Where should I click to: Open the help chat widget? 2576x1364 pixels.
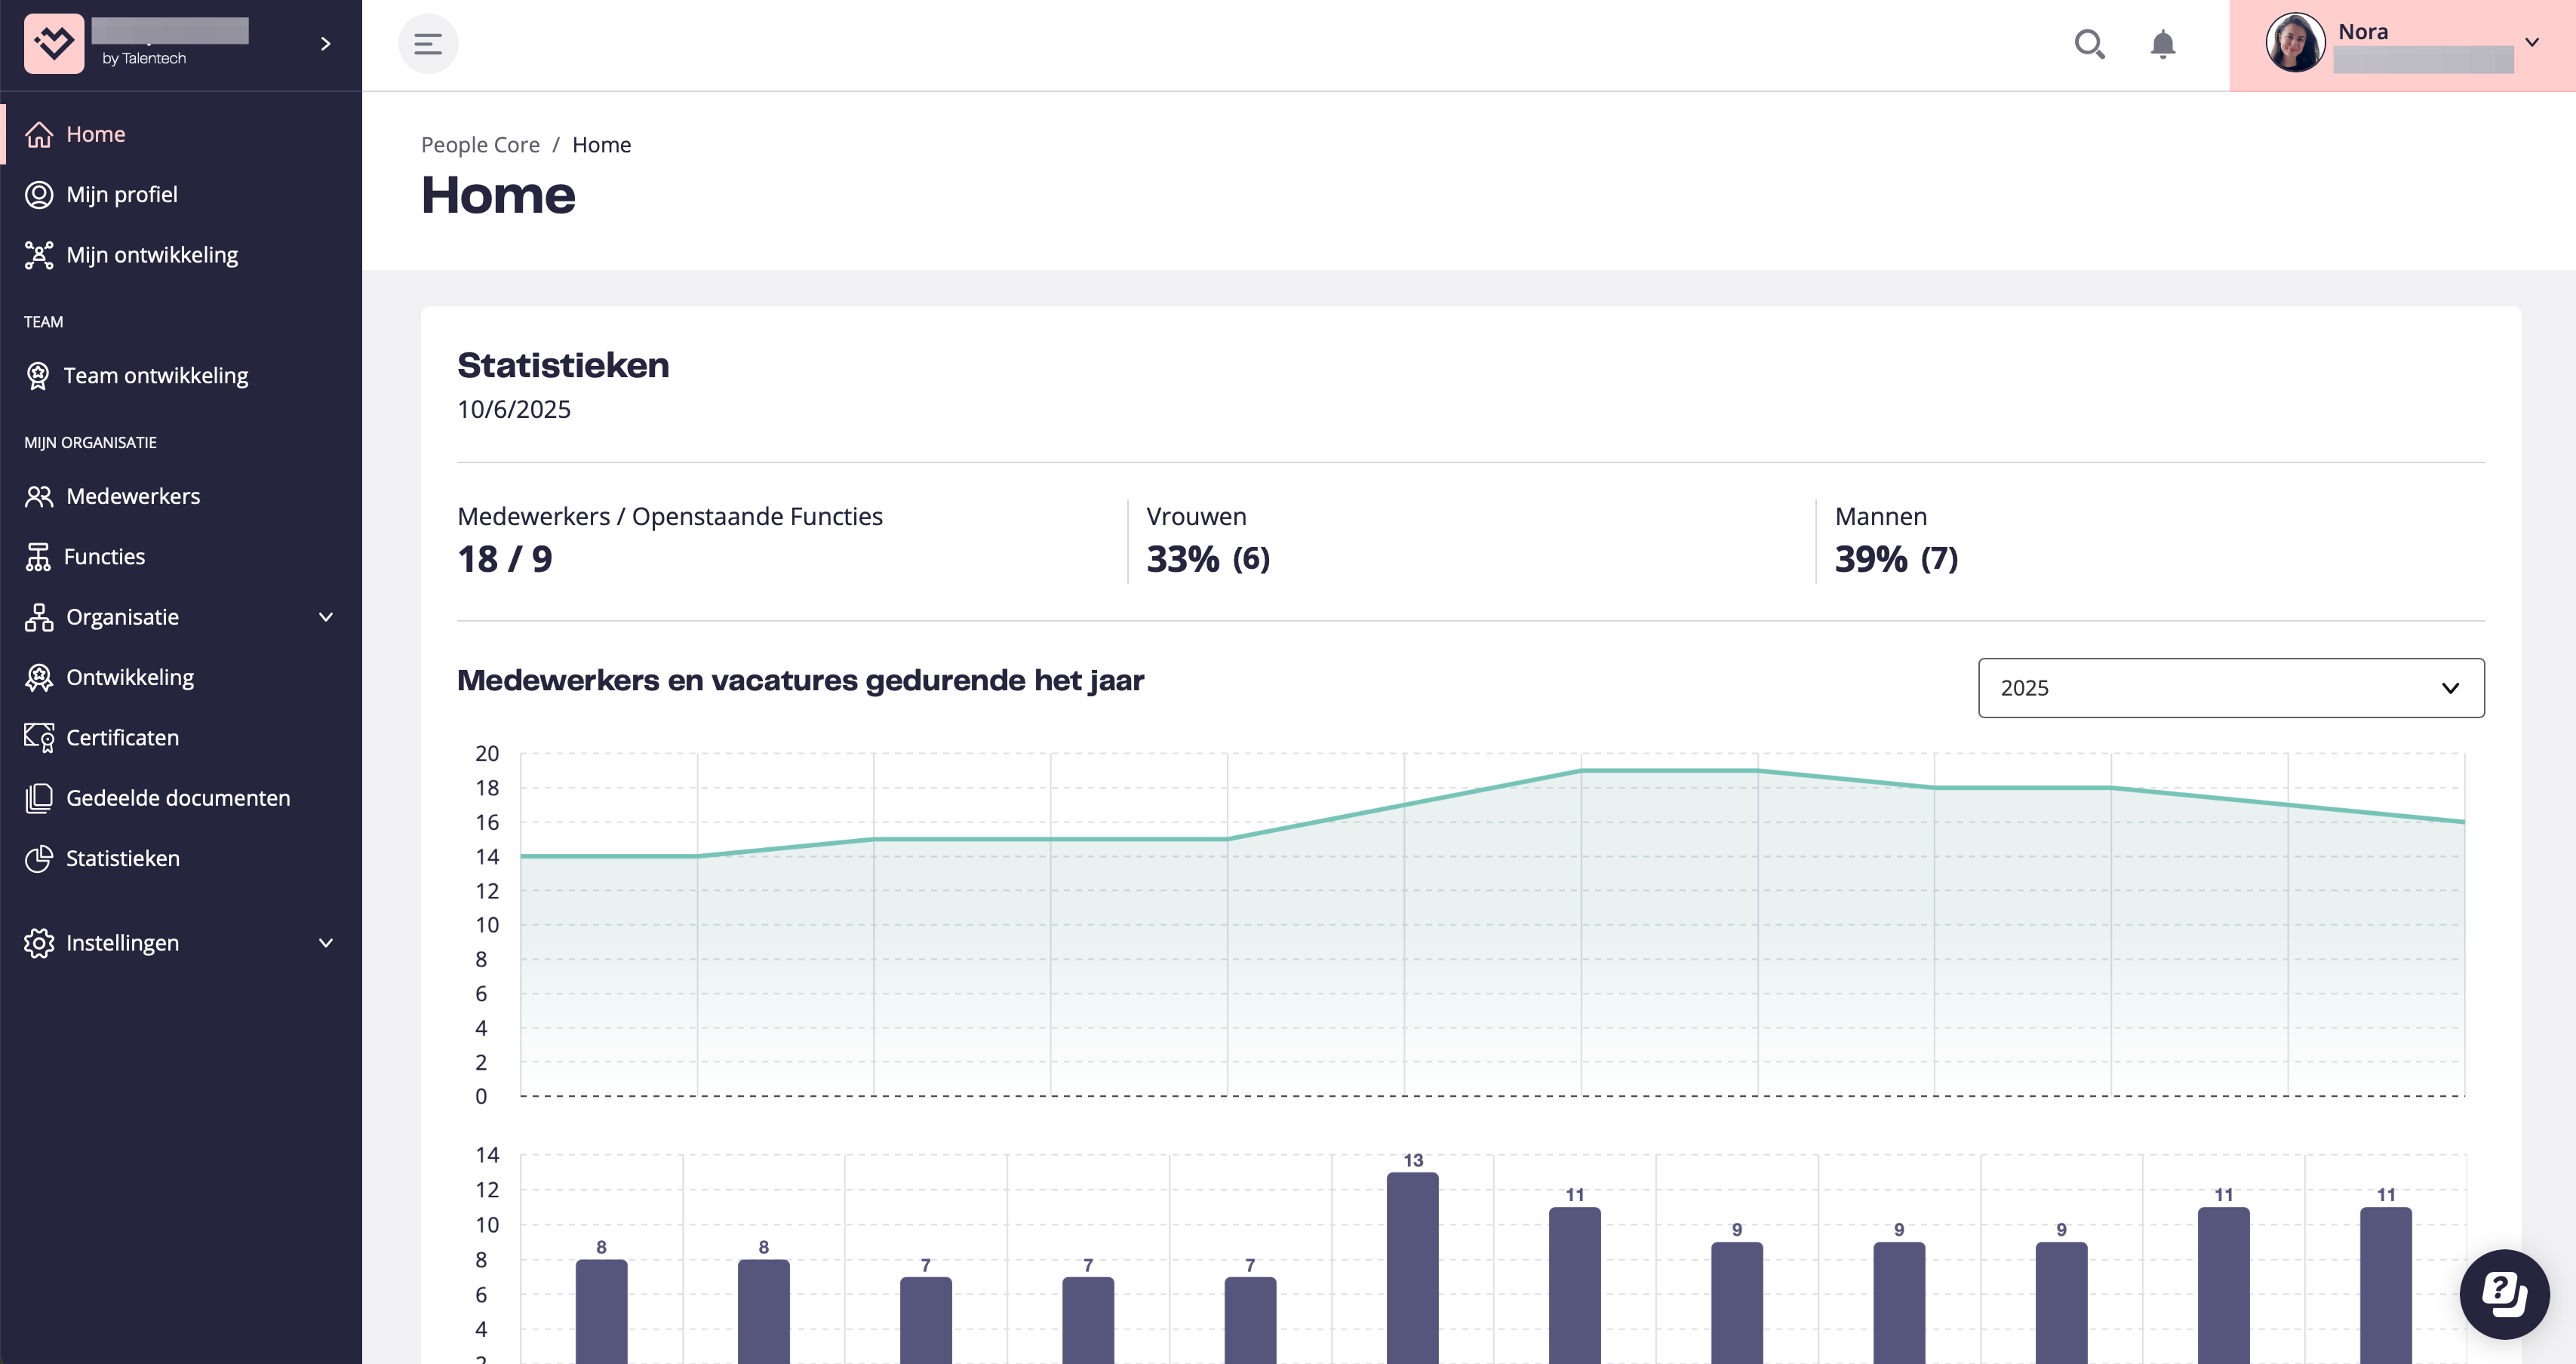click(2504, 1294)
